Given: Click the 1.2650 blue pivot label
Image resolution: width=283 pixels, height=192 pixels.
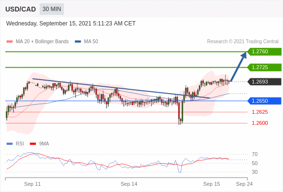Looking at the screenshot, I should coord(264,101).
